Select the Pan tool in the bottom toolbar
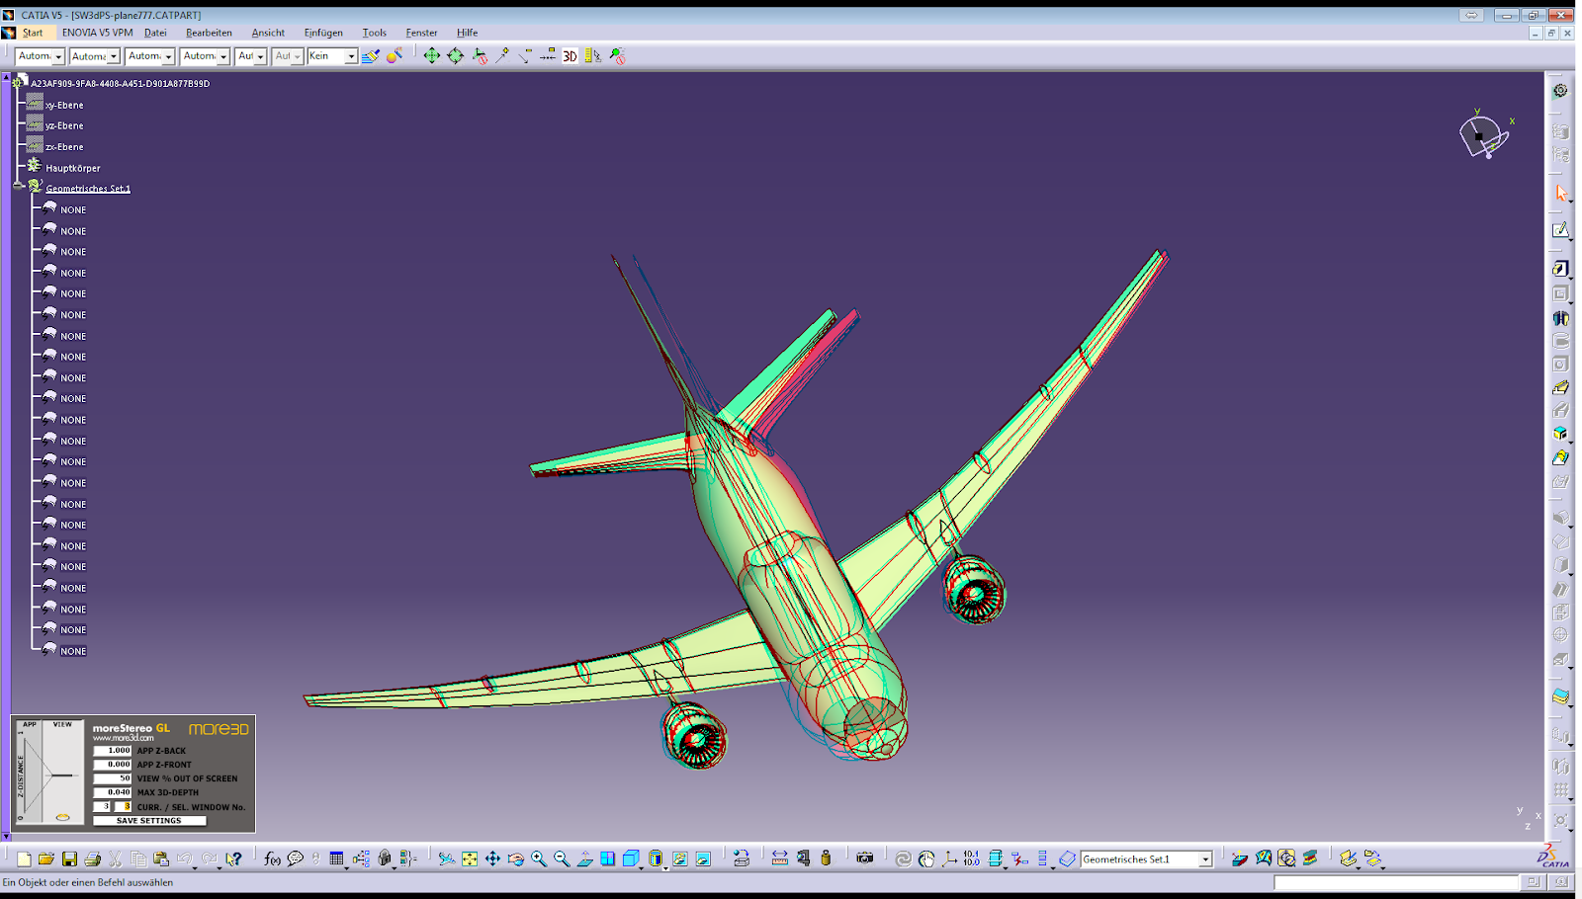 pos(491,858)
